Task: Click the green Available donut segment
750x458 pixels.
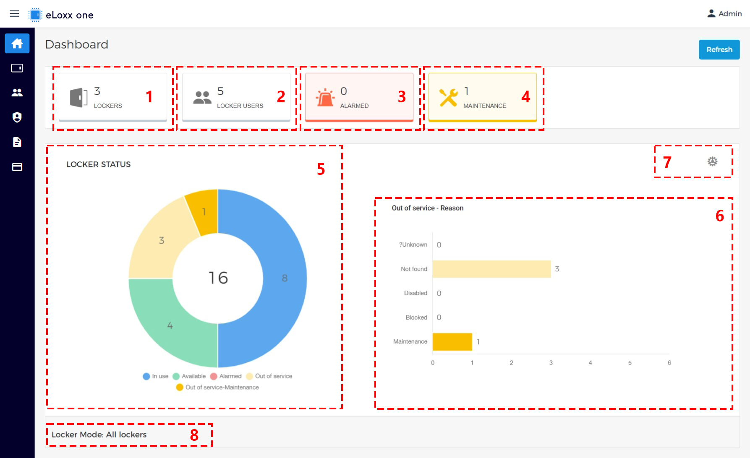Action: pyautogui.click(x=170, y=325)
